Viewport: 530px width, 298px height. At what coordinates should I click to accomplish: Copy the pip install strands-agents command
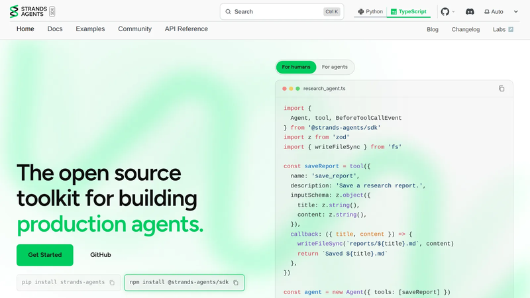point(112,283)
